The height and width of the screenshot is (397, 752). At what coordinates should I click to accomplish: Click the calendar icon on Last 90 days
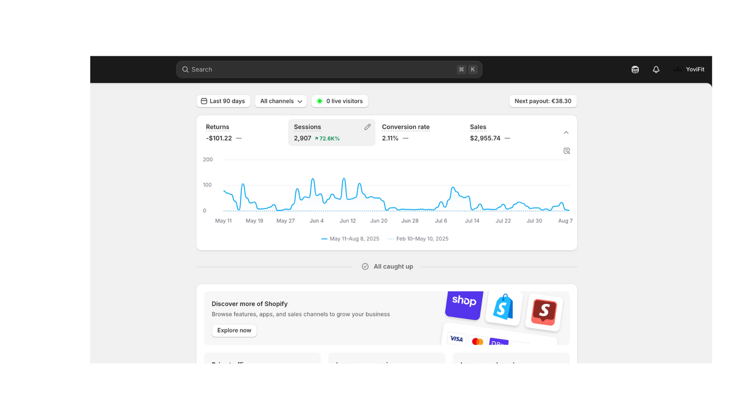pyautogui.click(x=204, y=101)
